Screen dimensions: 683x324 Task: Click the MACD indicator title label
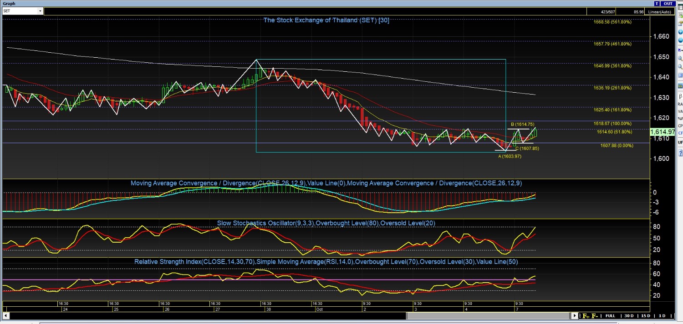pyautogui.click(x=326, y=183)
